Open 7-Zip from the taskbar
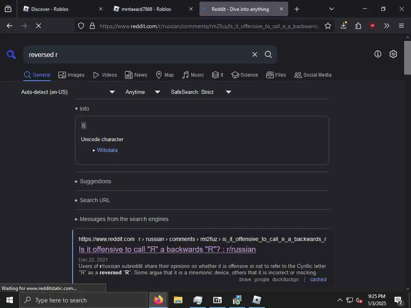This screenshot has height=308, width=411. coord(217,300)
